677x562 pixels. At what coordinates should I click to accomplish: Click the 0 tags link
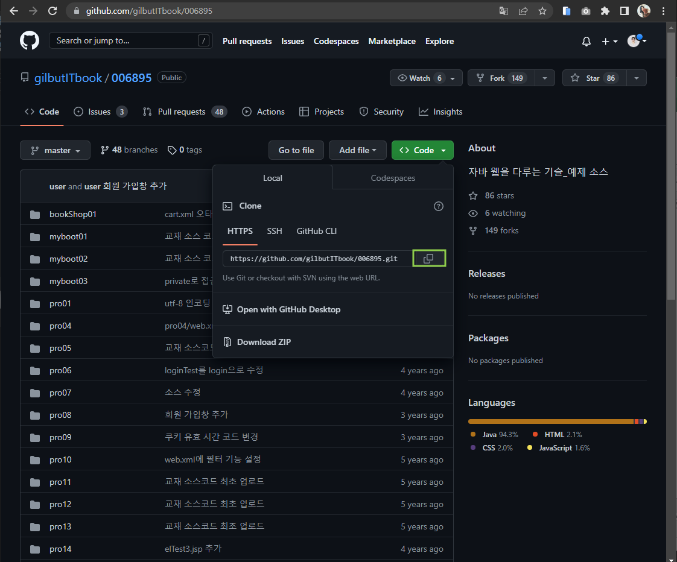[x=185, y=150]
